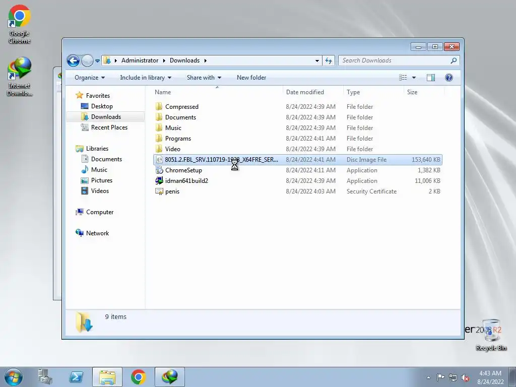
Task: Select the Compressed folder icon
Action: [x=159, y=107]
